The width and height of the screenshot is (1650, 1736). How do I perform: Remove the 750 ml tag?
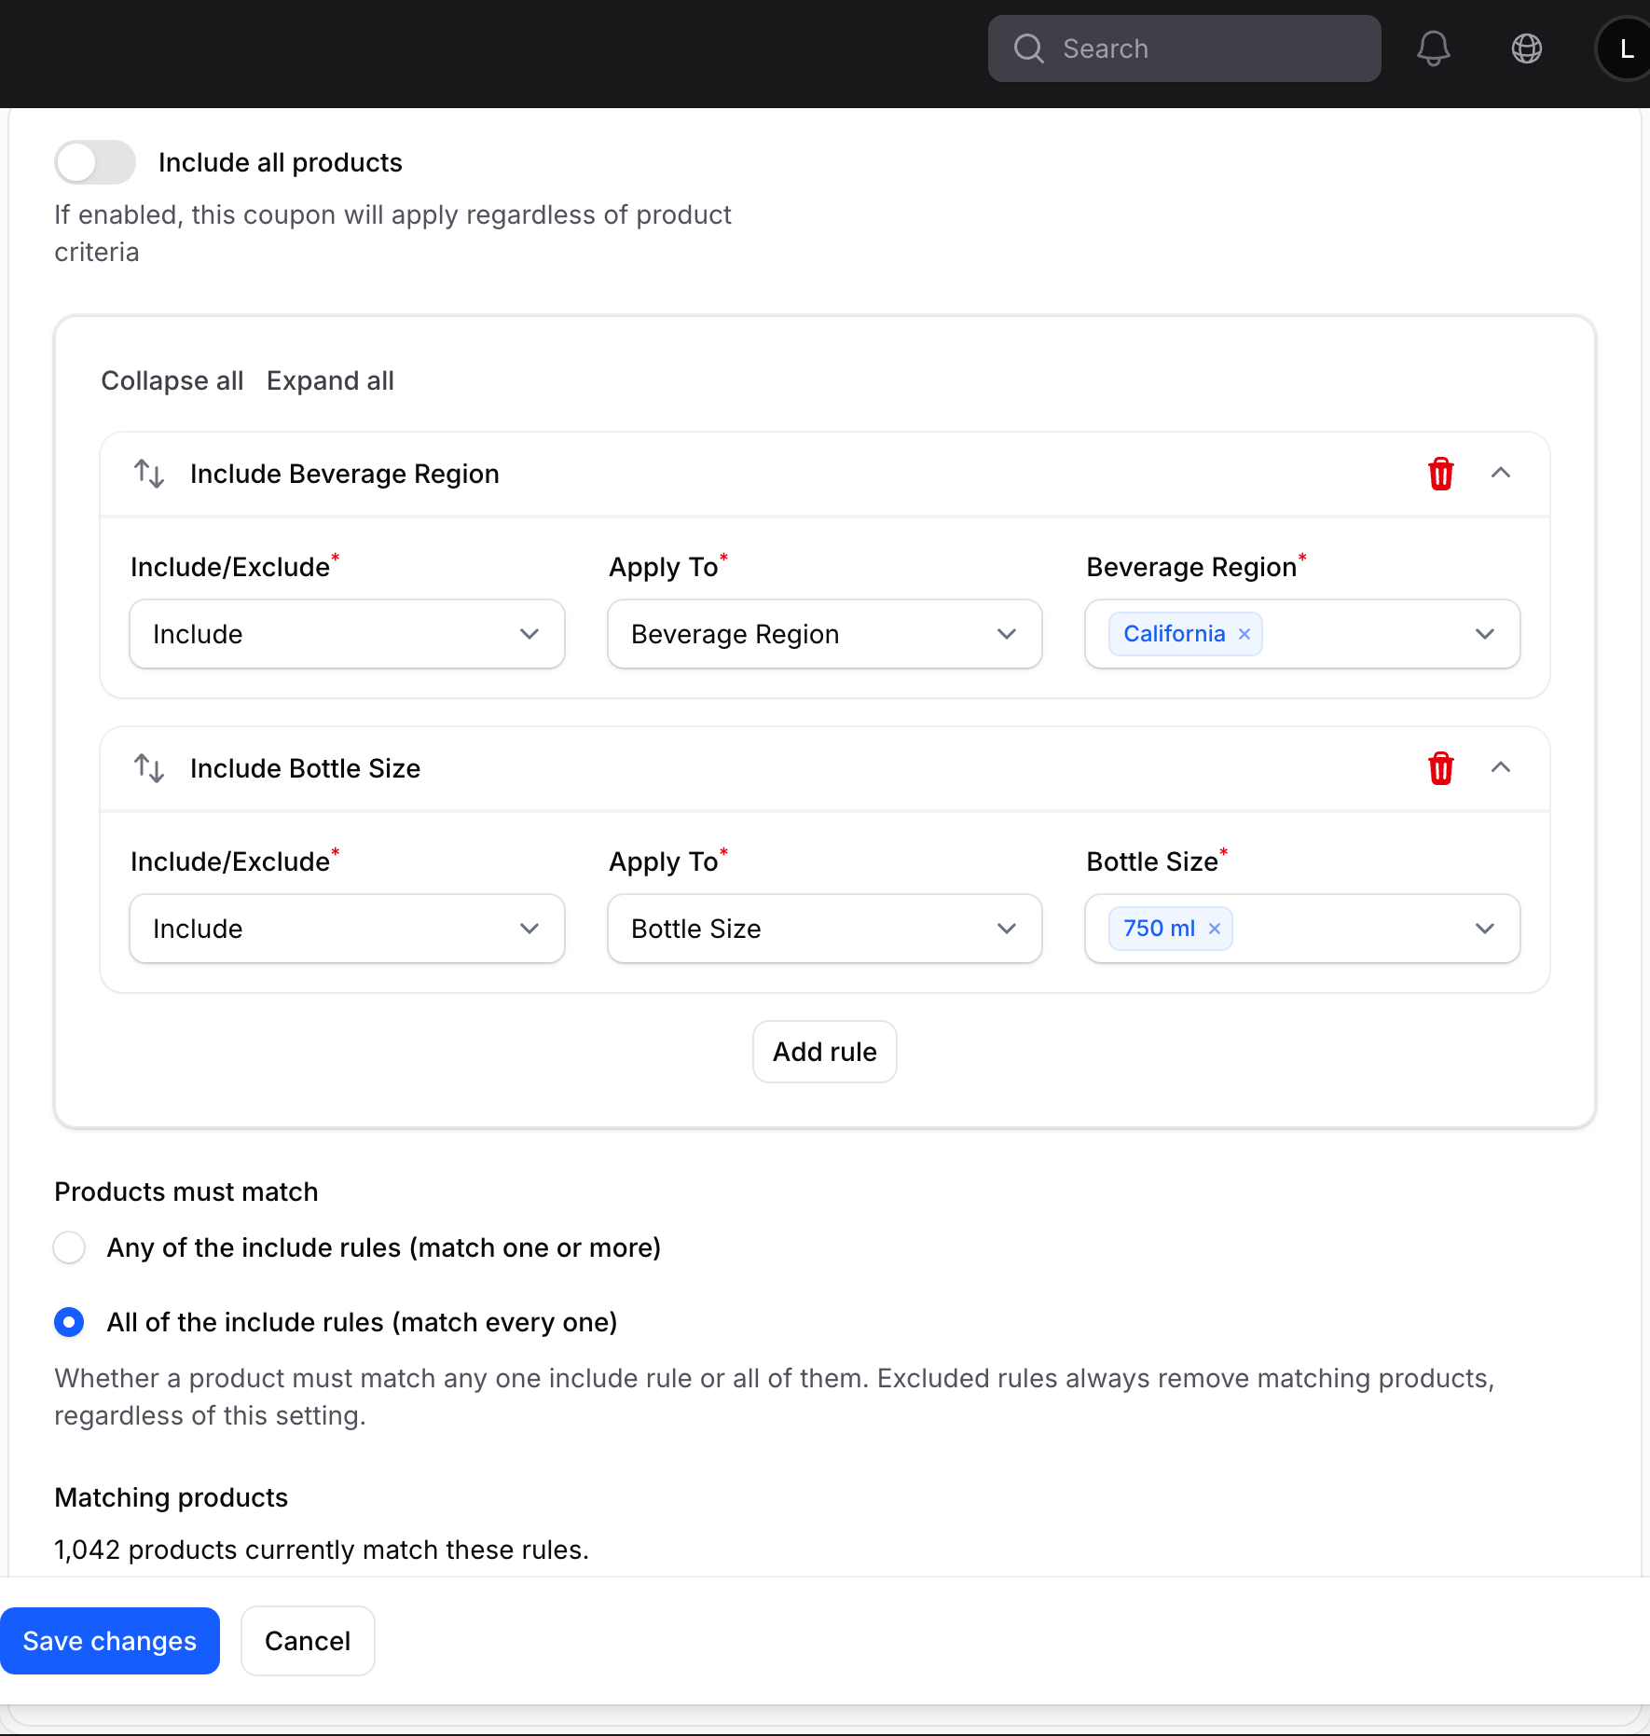(x=1214, y=929)
